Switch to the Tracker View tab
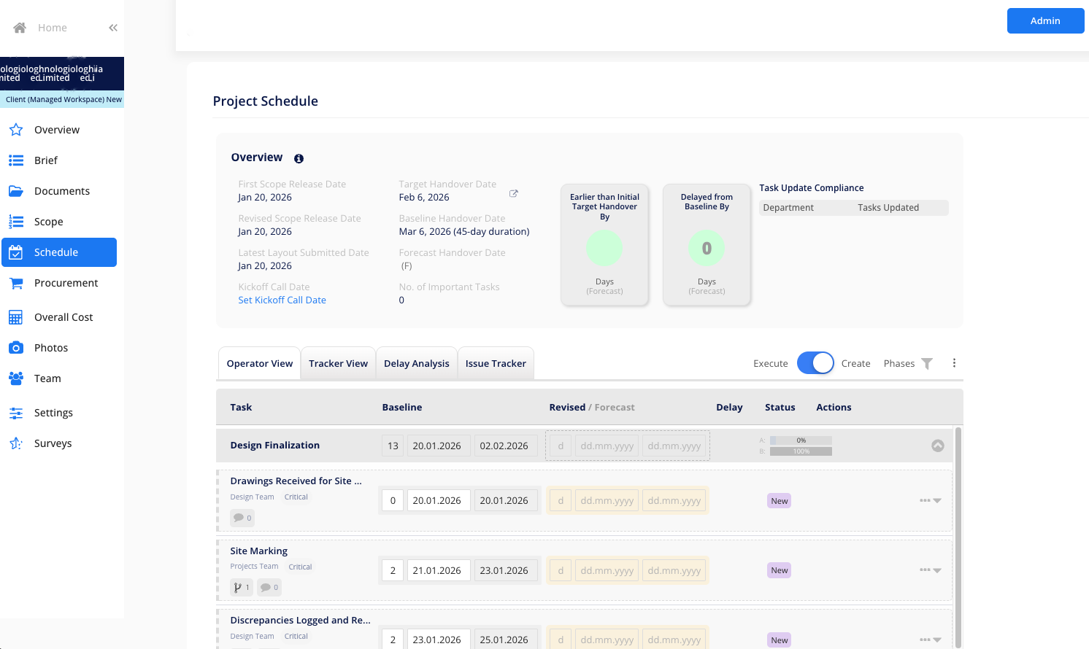Viewport: 1089px width, 649px height. pyautogui.click(x=338, y=362)
